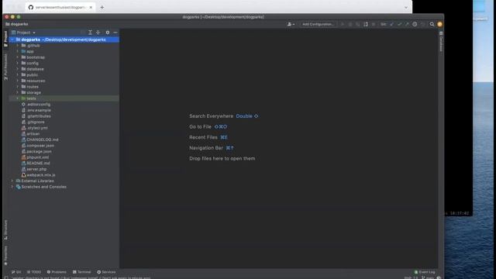The height and width of the screenshot is (279, 496).
Task: Expand the bootstrap folder
Action: tap(17, 57)
